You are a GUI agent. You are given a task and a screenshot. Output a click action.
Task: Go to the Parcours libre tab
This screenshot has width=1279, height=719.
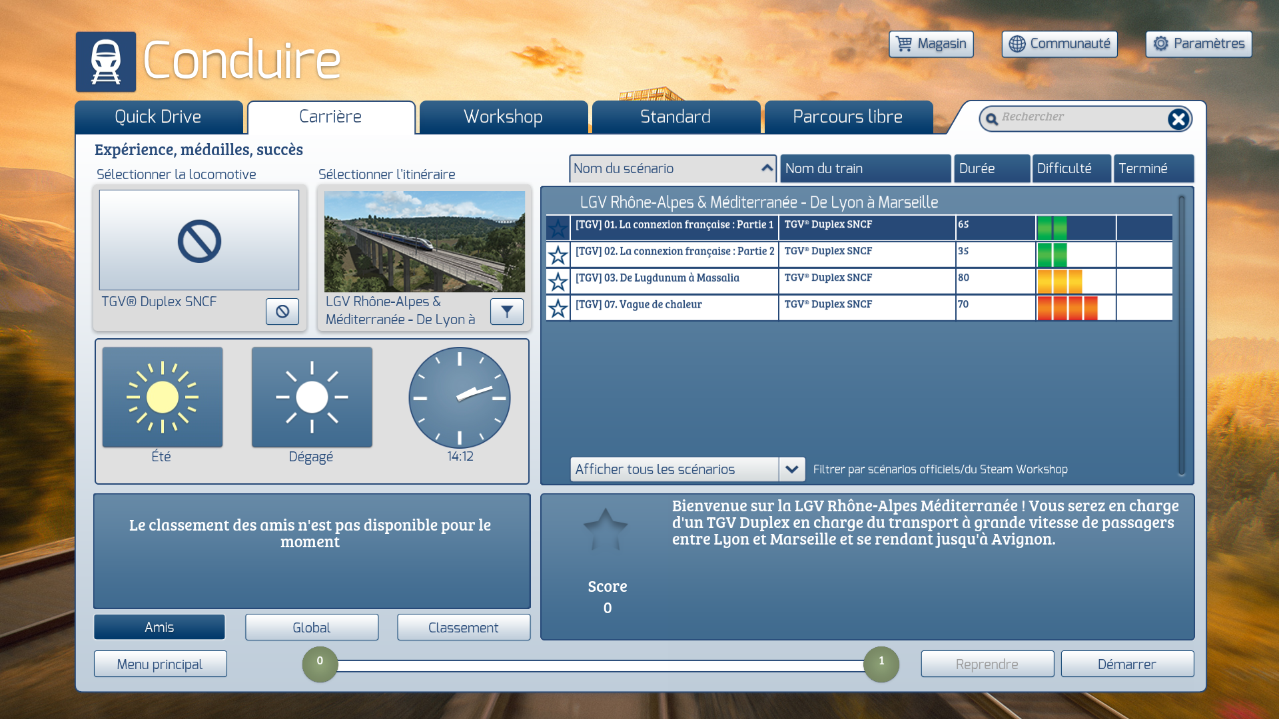pos(849,117)
